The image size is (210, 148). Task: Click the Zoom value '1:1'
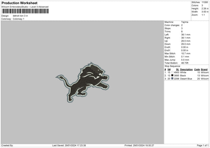click(x=203, y=15)
